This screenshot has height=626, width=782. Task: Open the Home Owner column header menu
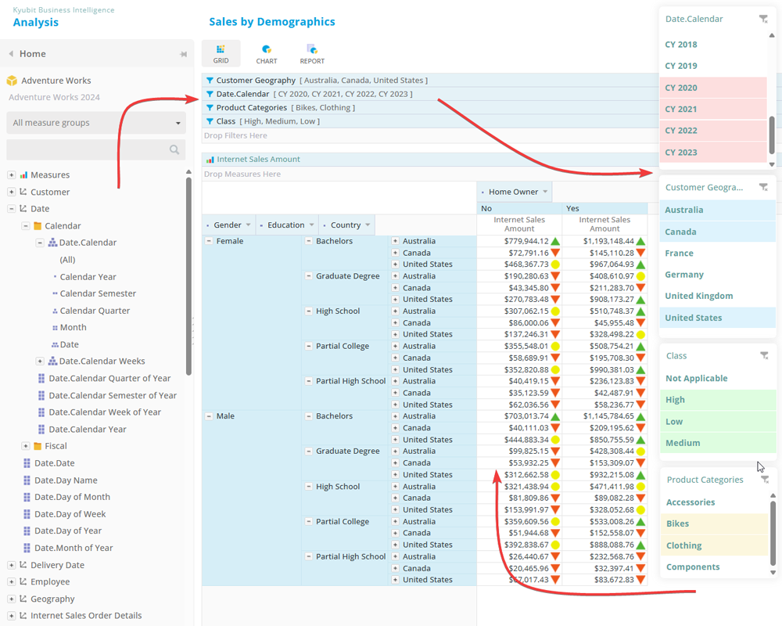tap(544, 192)
